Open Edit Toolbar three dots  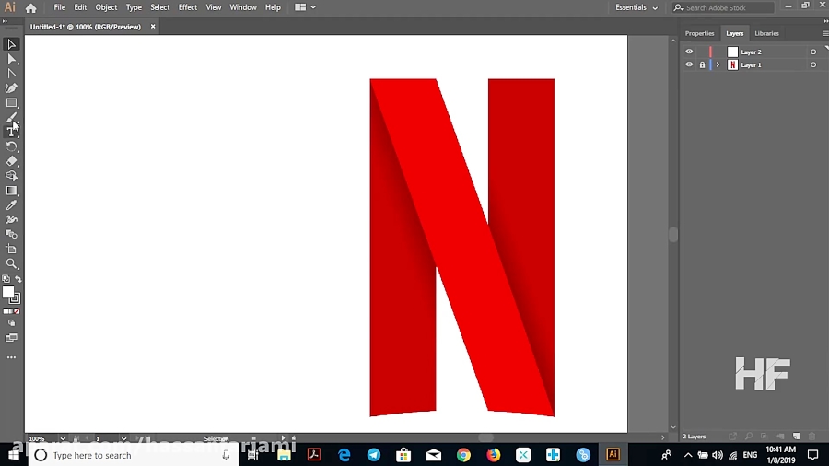tap(11, 357)
